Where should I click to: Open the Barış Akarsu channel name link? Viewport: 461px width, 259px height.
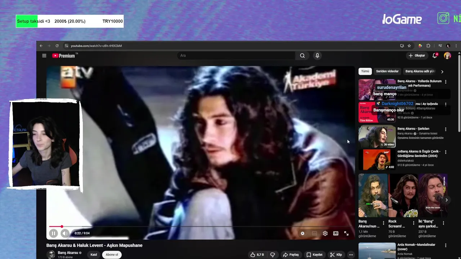68,253
